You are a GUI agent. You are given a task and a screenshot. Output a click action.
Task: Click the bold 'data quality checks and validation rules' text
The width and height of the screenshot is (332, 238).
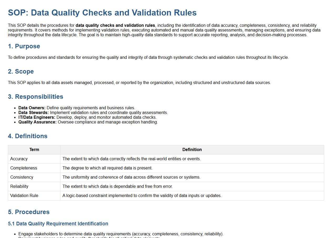(x=115, y=25)
